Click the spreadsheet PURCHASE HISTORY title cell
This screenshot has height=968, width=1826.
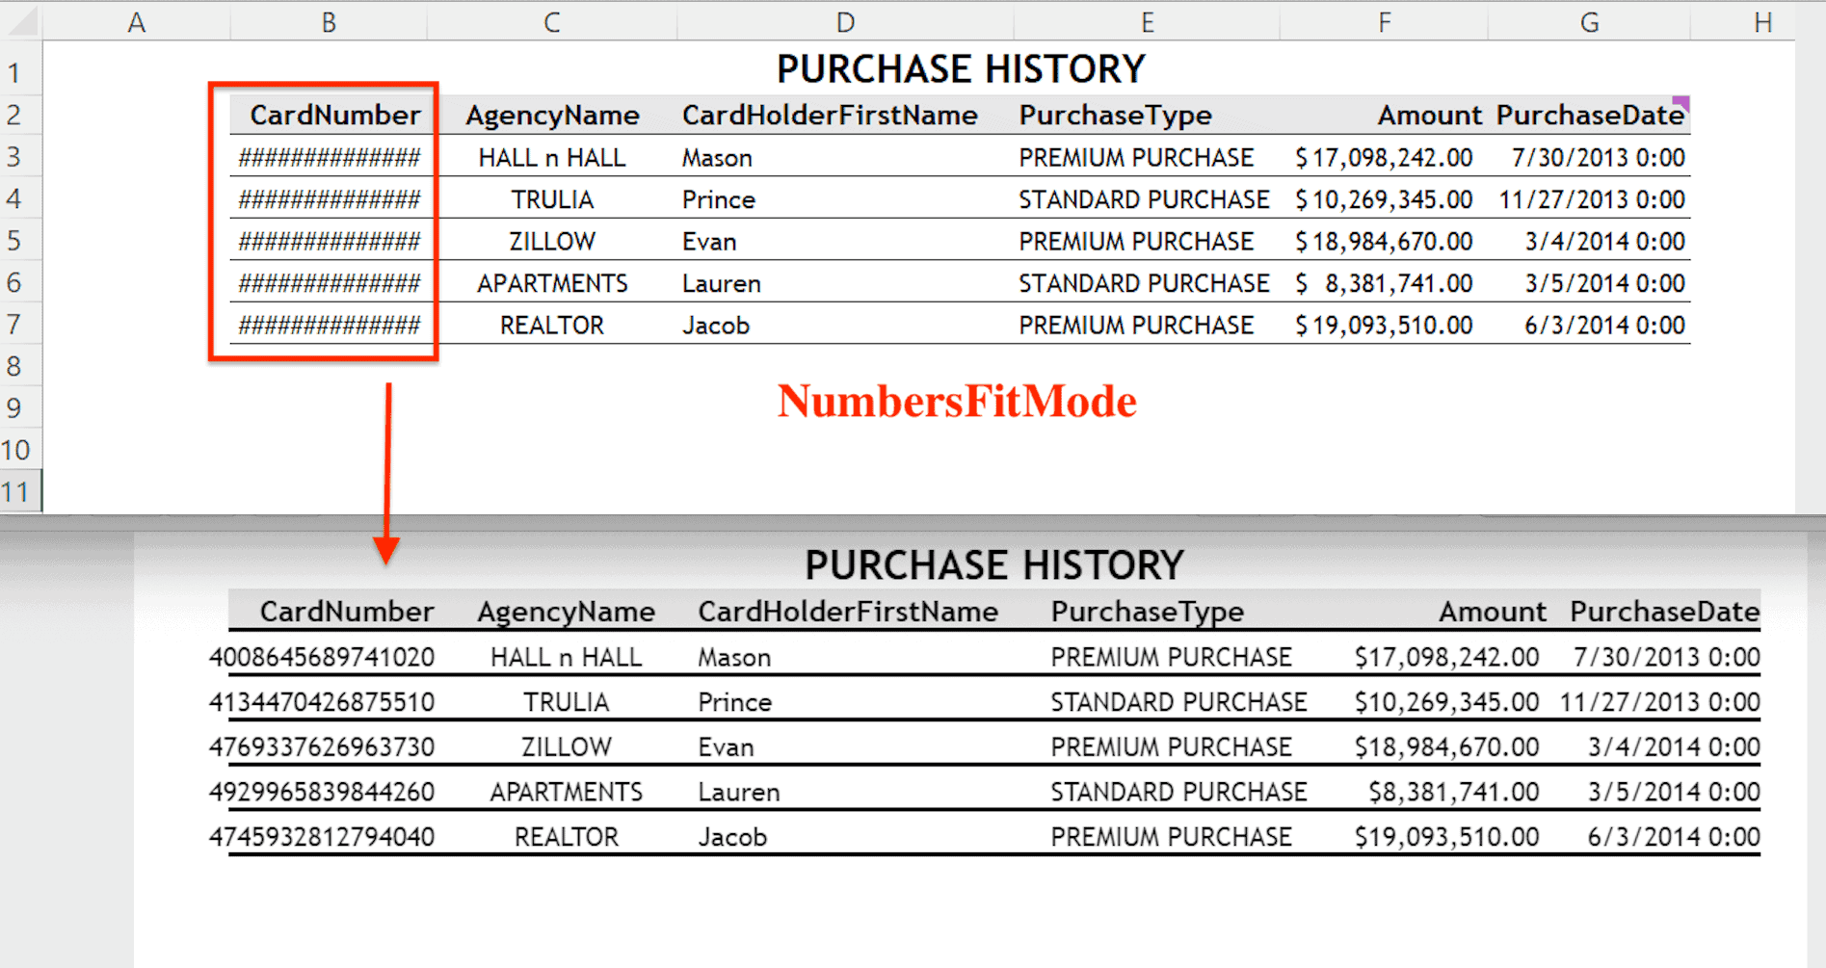pos(961,69)
